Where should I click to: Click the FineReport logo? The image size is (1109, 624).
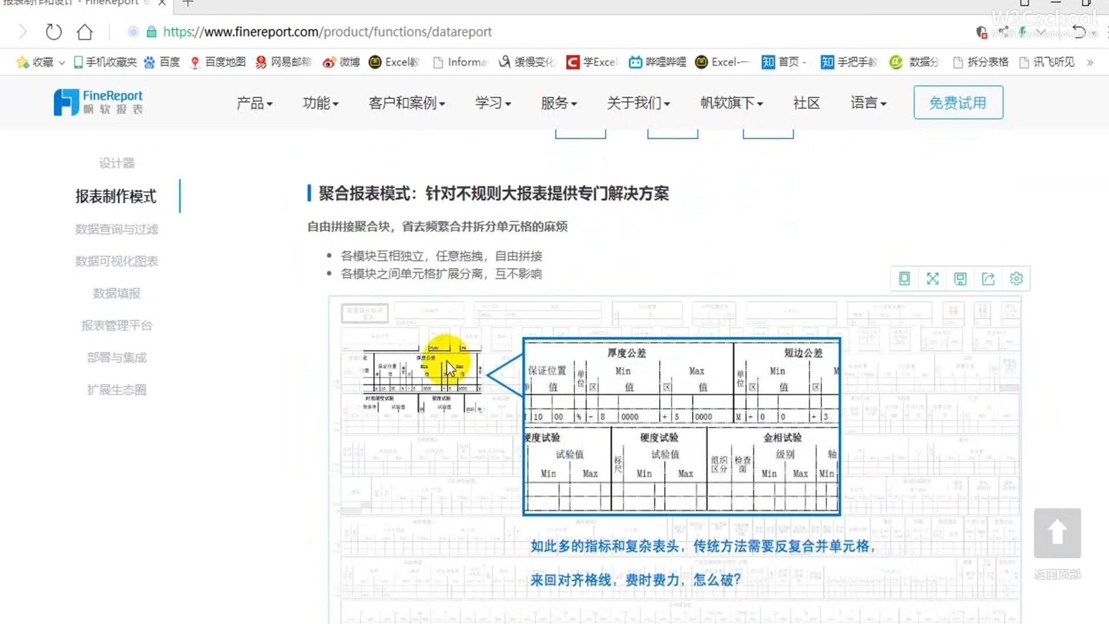pyautogui.click(x=98, y=102)
